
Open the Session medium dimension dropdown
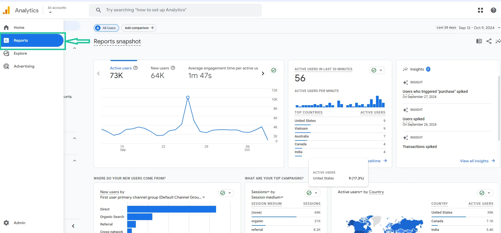click(267, 197)
